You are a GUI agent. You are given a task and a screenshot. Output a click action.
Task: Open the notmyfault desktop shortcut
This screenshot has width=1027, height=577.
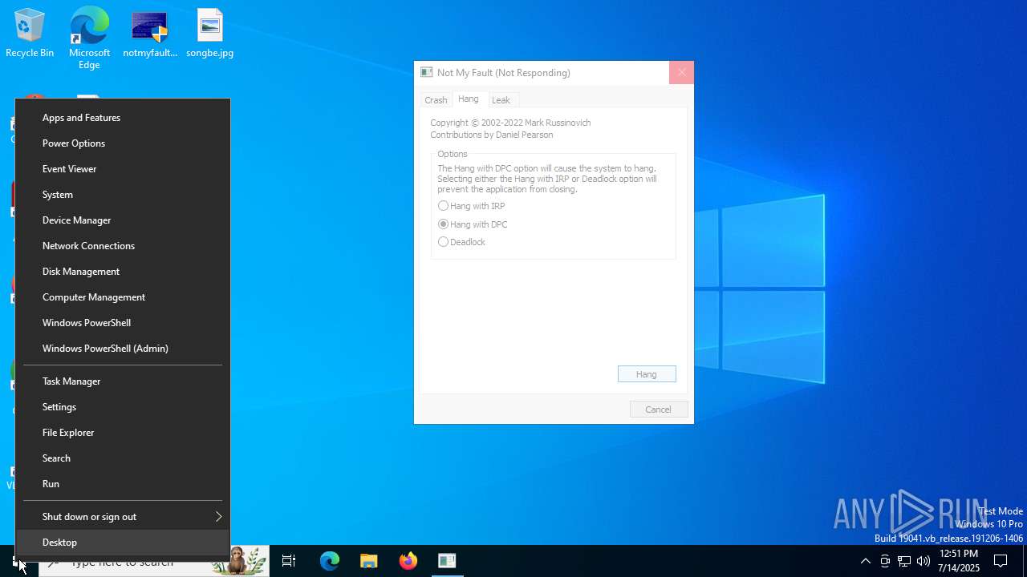coord(150,33)
